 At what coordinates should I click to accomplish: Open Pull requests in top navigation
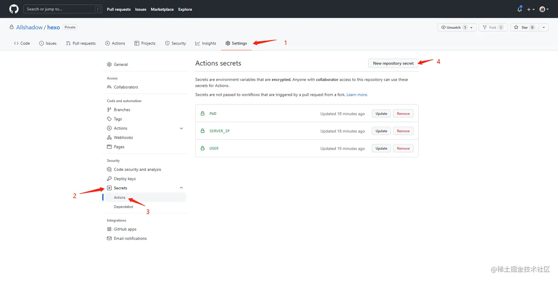[118, 9]
